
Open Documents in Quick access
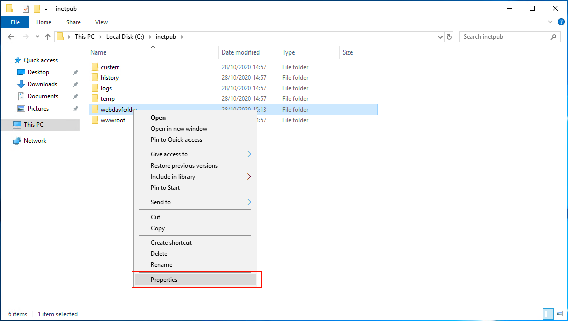[x=43, y=96]
